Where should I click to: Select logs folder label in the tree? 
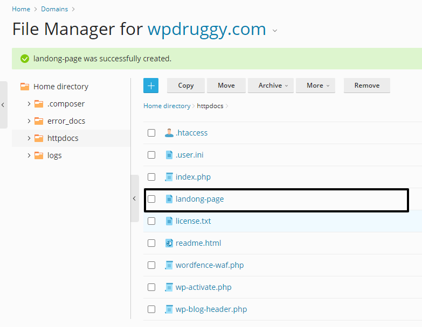(54, 155)
